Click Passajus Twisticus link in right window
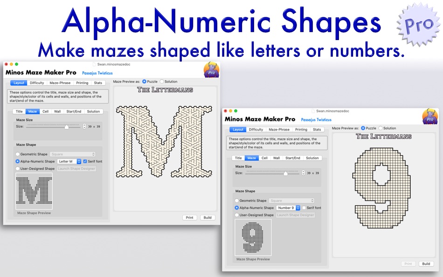 316,120
